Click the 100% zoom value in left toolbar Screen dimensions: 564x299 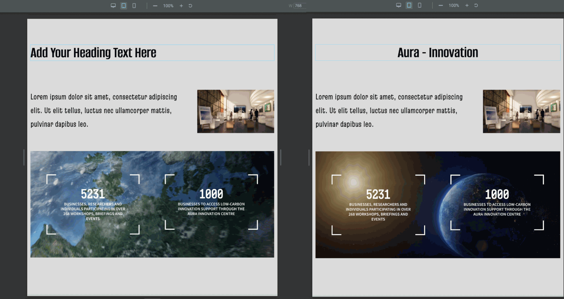tap(168, 6)
